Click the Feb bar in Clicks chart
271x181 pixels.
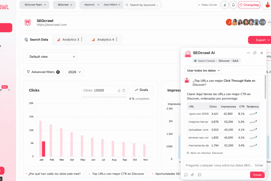(51, 140)
